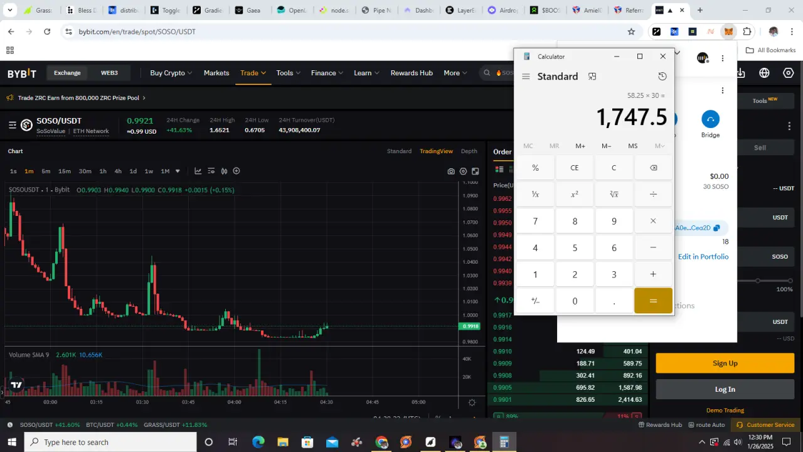Switch to the WEB3 mode toggle
The image size is (803, 452).
(x=109, y=73)
